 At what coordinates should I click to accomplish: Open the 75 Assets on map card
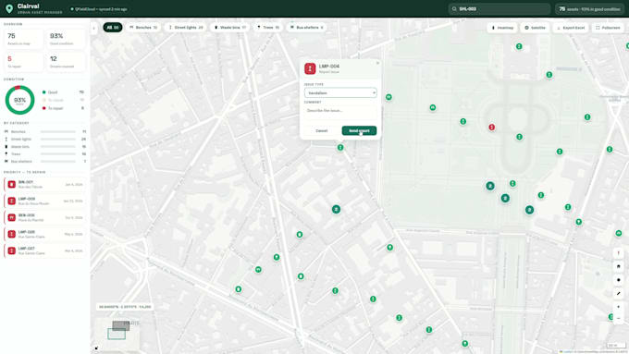pyautogui.click(x=23, y=40)
